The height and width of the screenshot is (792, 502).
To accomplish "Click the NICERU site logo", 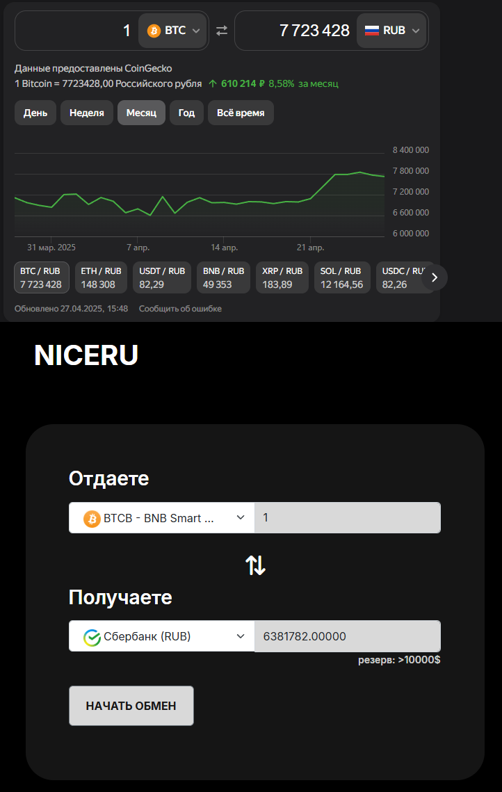I will click(x=86, y=355).
